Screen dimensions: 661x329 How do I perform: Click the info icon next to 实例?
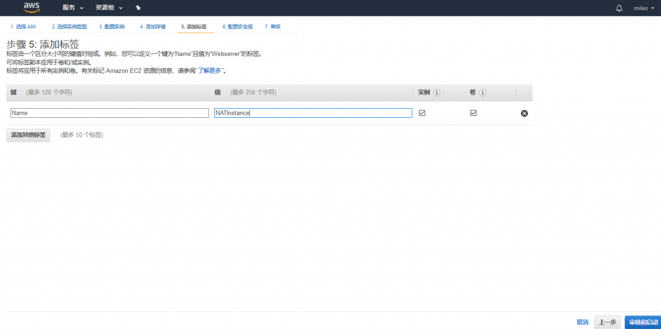tap(437, 93)
